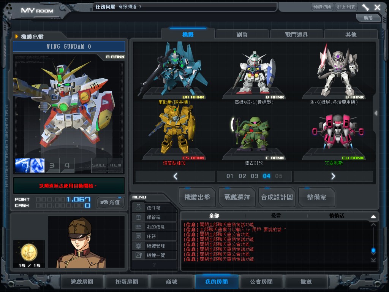Open the 扭蛋房間 capsule room
This screenshot has height=292, width=389.
tap(127, 282)
